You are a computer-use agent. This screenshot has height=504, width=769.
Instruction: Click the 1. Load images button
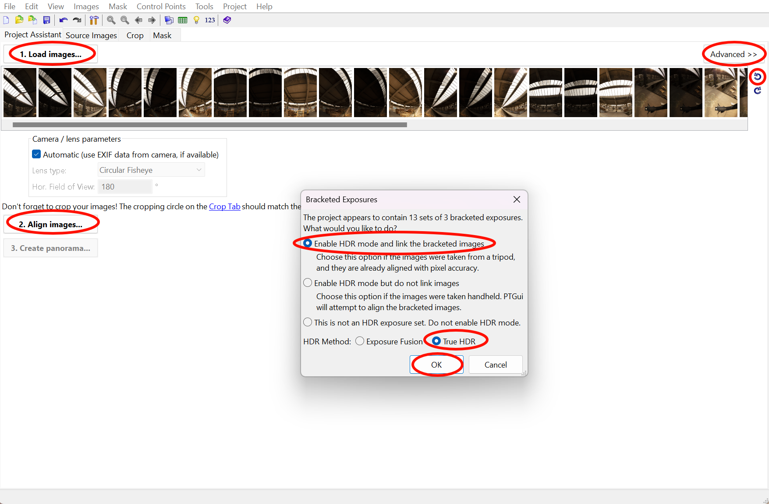coord(50,54)
